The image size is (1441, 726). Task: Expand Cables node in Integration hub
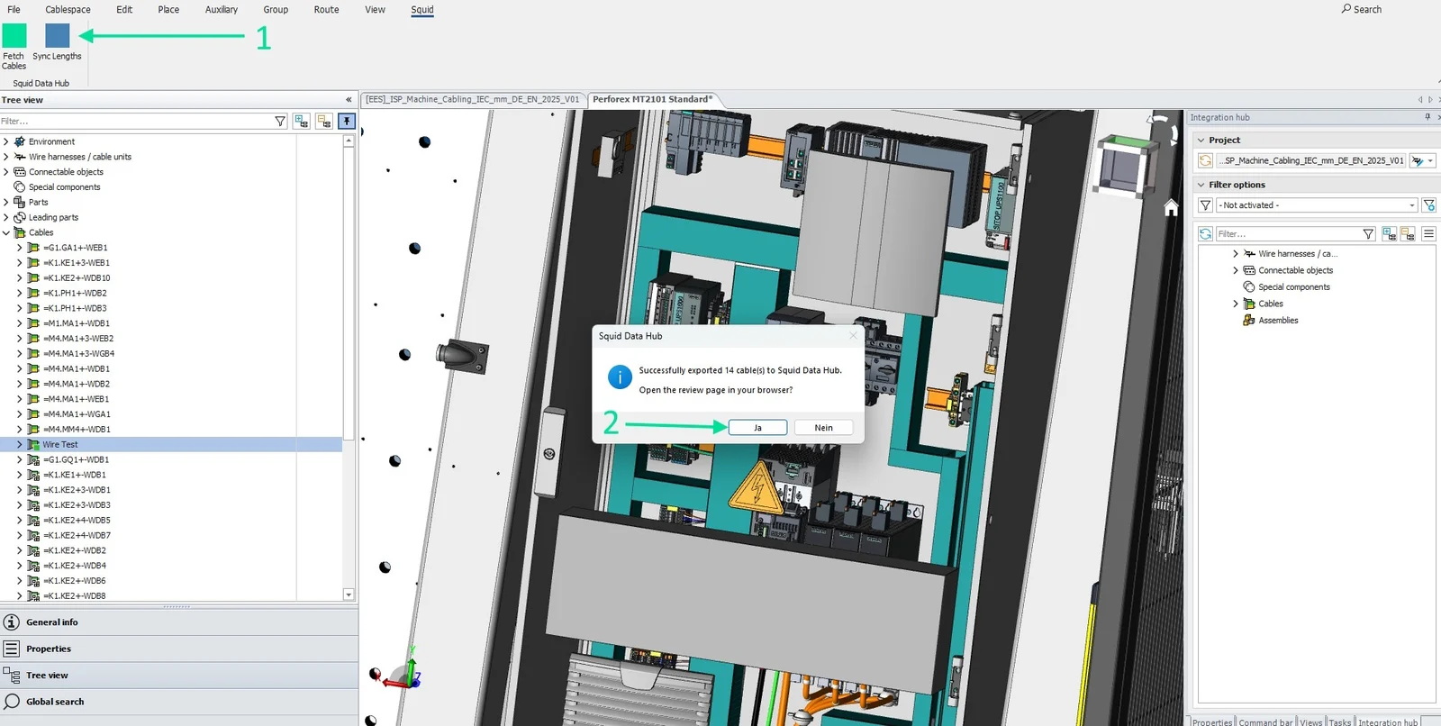pyautogui.click(x=1236, y=304)
